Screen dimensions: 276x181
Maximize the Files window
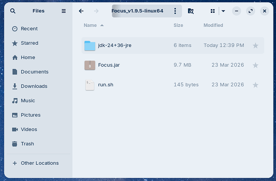(x=250, y=11)
